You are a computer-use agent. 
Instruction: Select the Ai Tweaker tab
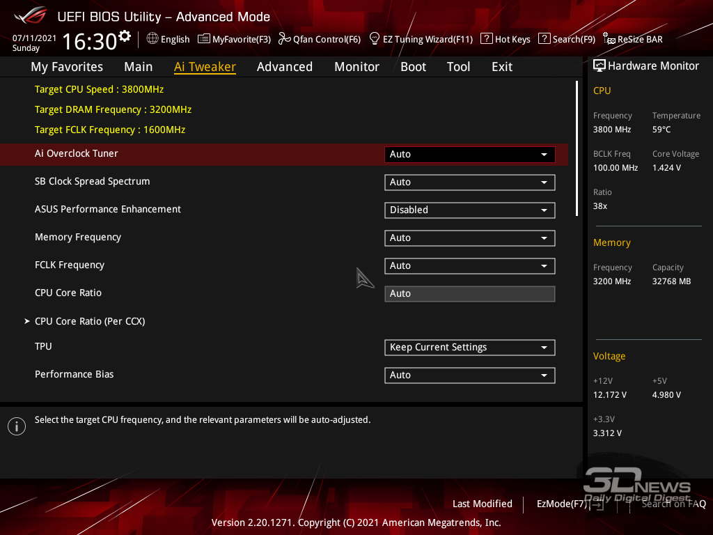point(205,67)
